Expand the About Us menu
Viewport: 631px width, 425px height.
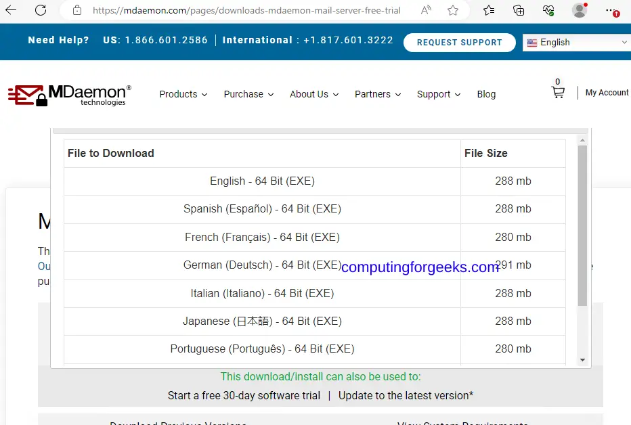coord(314,94)
